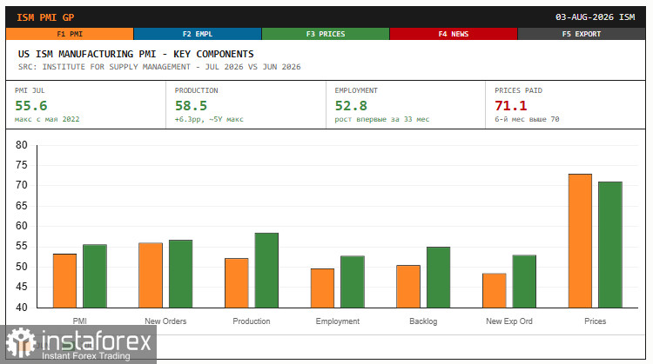Select the Prices Paid 71.1 value

[x=510, y=106]
